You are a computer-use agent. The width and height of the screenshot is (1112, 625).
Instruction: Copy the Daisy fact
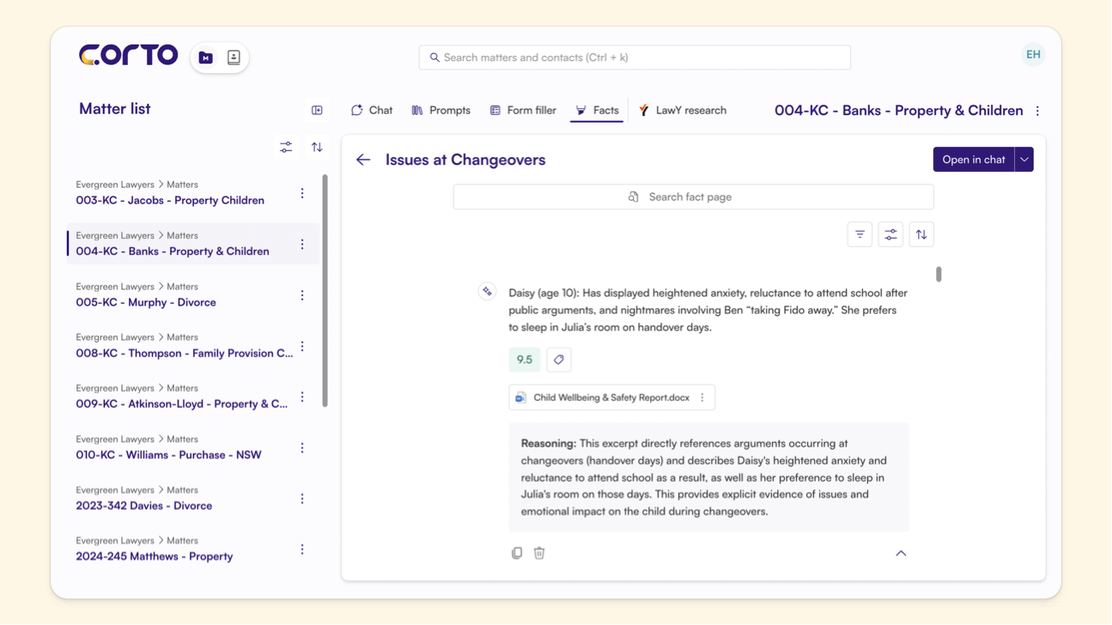click(x=517, y=553)
